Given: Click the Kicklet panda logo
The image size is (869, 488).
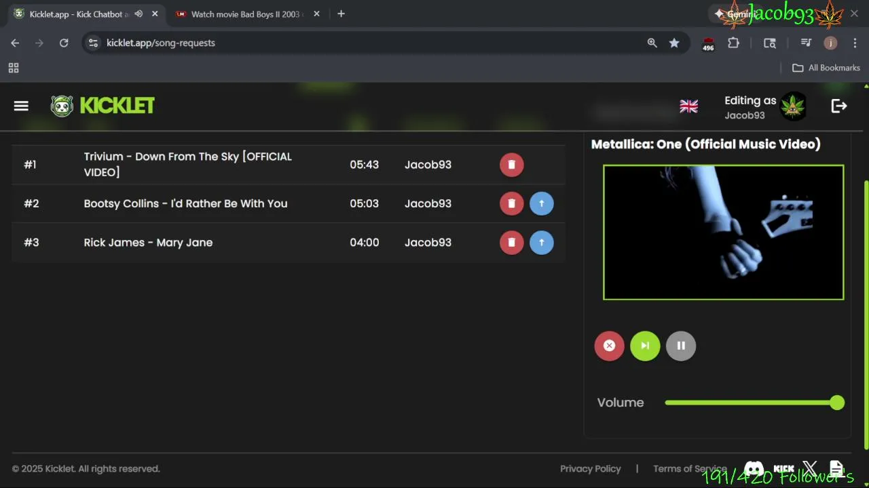Looking at the screenshot, I should (62, 106).
